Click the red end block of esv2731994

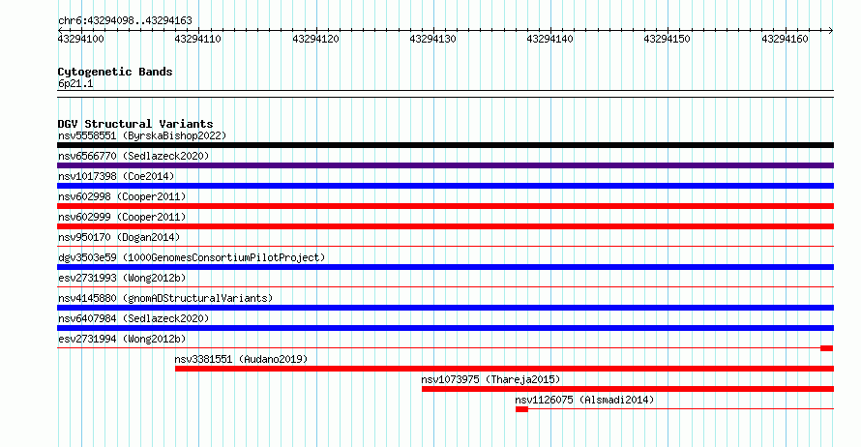[x=827, y=348]
